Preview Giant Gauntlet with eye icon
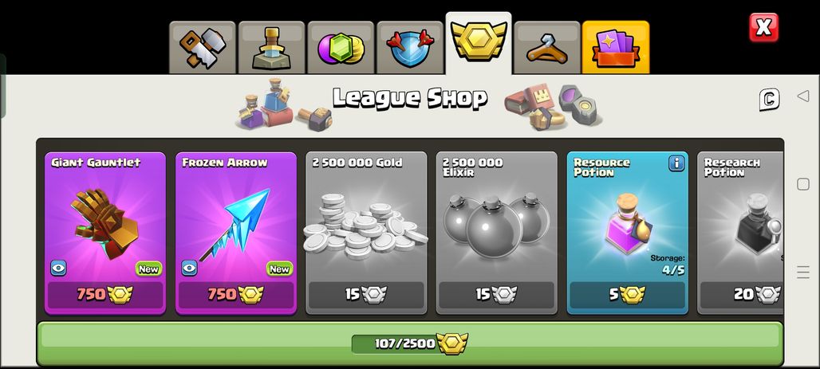The height and width of the screenshot is (369, 820). pyautogui.click(x=58, y=268)
